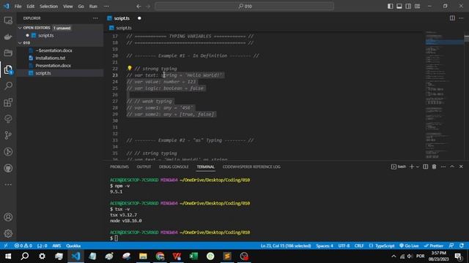
Task: Maximize the terminal panel size
Action: pyautogui.click(x=452, y=167)
